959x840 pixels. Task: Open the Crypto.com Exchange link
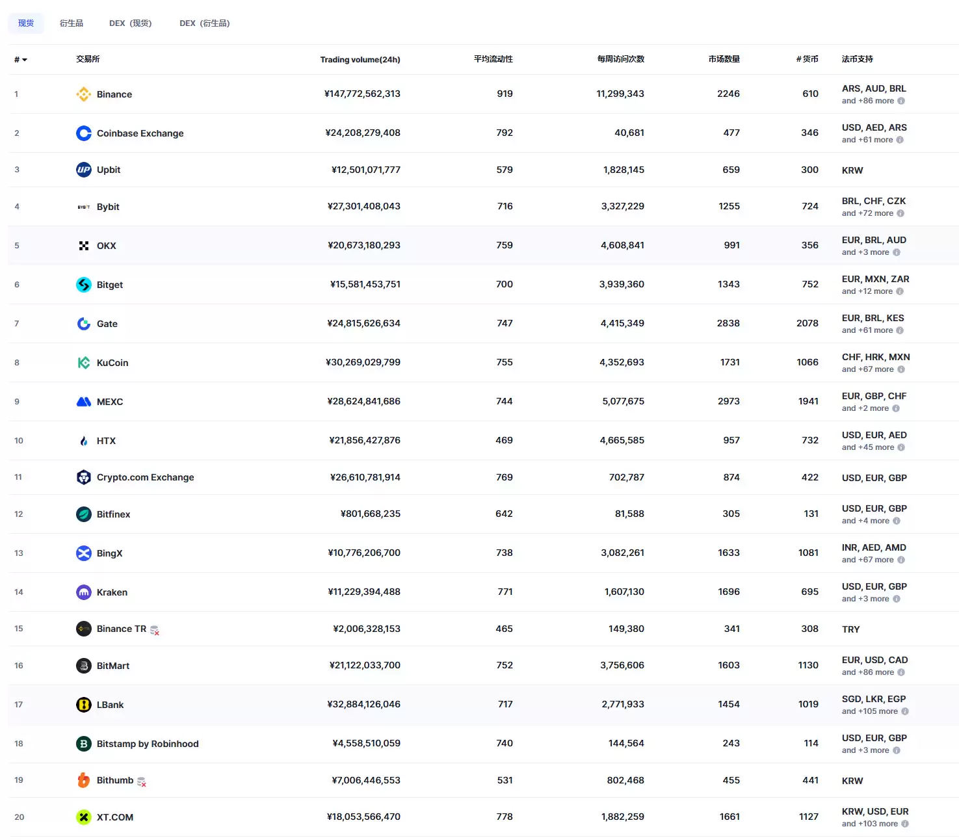[x=145, y=477]
